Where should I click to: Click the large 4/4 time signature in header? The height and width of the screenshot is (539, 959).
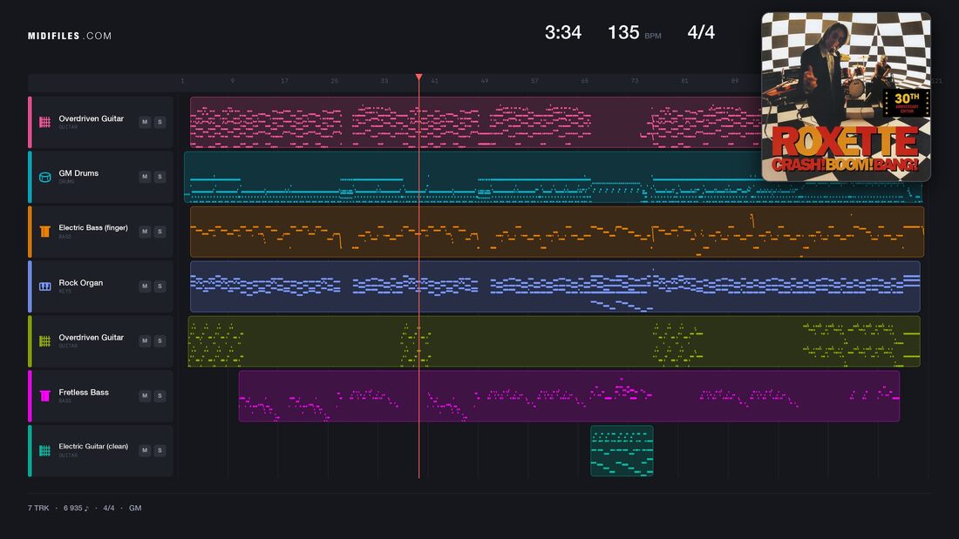[701, 32]
